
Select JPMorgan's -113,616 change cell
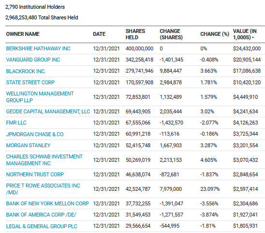[x=169, y=134]
